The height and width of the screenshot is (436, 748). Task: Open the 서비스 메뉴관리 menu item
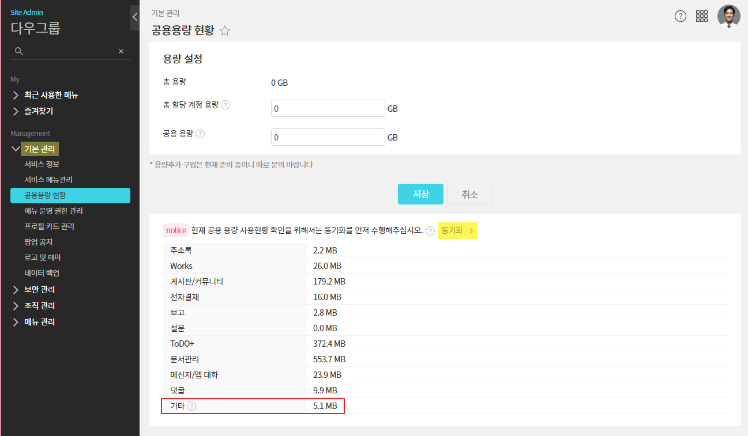tap(48, 180)
